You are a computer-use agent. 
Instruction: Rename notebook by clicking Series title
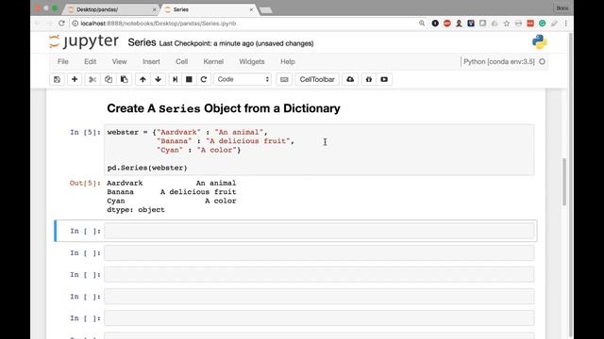[x=142, y=42]
